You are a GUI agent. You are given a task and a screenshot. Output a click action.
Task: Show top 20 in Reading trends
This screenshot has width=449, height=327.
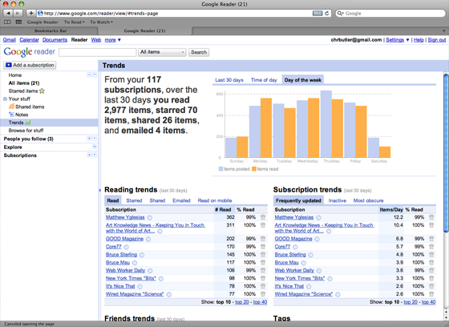(x=242, y=302)
